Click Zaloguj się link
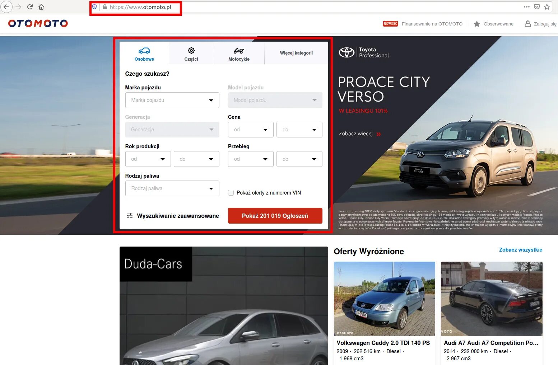 click(545, 24)
